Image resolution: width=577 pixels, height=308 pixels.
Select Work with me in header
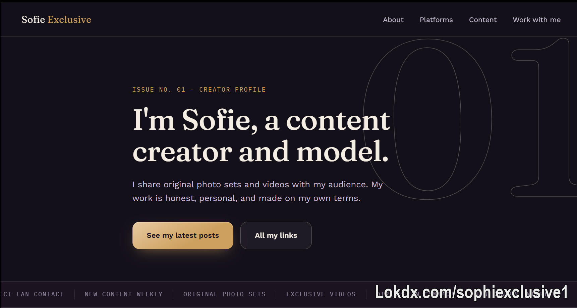coord(536,20)
